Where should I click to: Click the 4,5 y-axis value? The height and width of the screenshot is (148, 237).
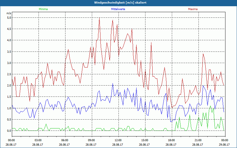click(9, 29)
